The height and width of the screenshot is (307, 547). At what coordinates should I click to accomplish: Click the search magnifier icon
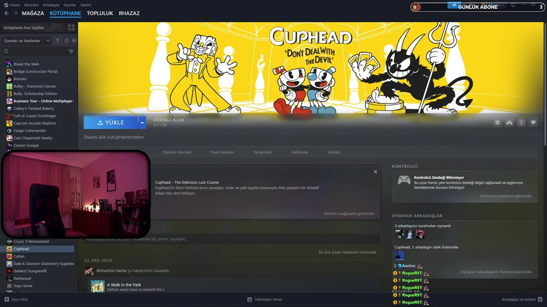click(x=6, y=51)
